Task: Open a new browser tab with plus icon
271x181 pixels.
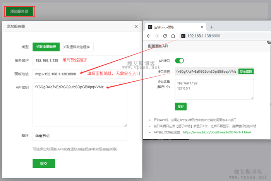Action: pos(212,27)
